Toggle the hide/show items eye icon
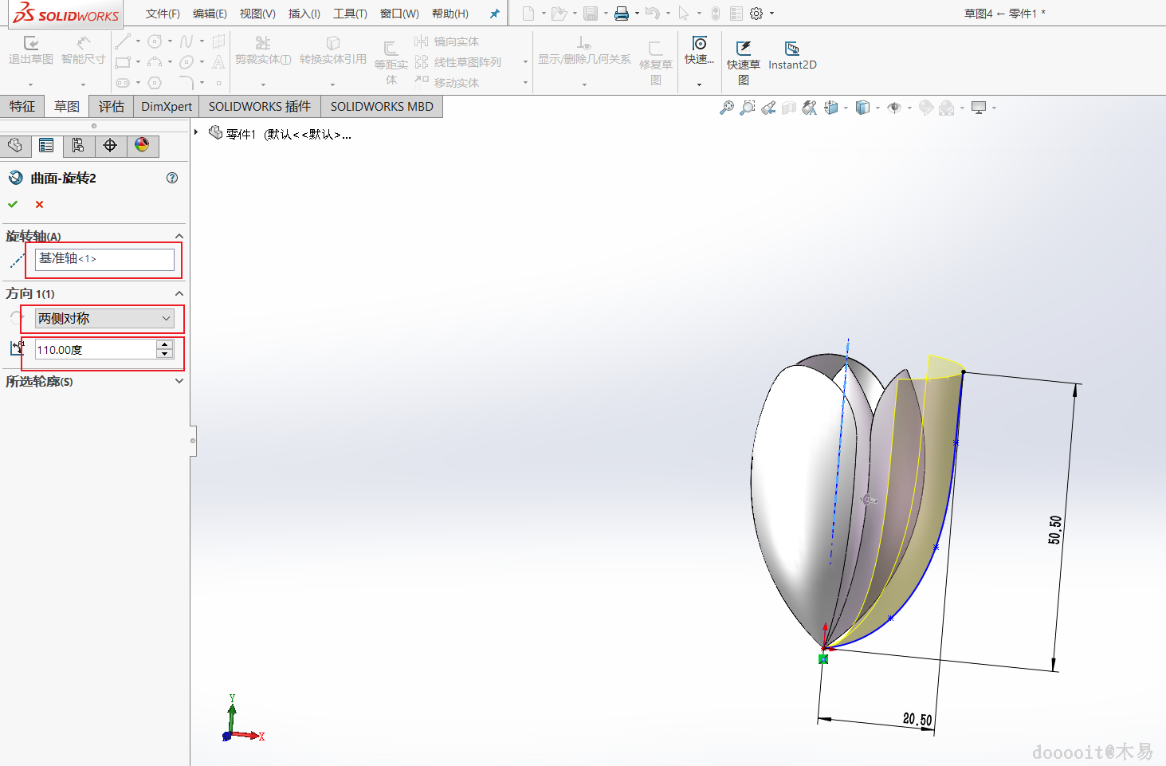Viewport: 1166px width, 766px height. pyautogui.click(x=894, y=108)
